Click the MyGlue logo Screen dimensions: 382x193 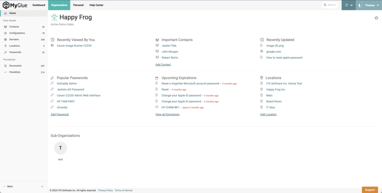[x=15, y=5]
